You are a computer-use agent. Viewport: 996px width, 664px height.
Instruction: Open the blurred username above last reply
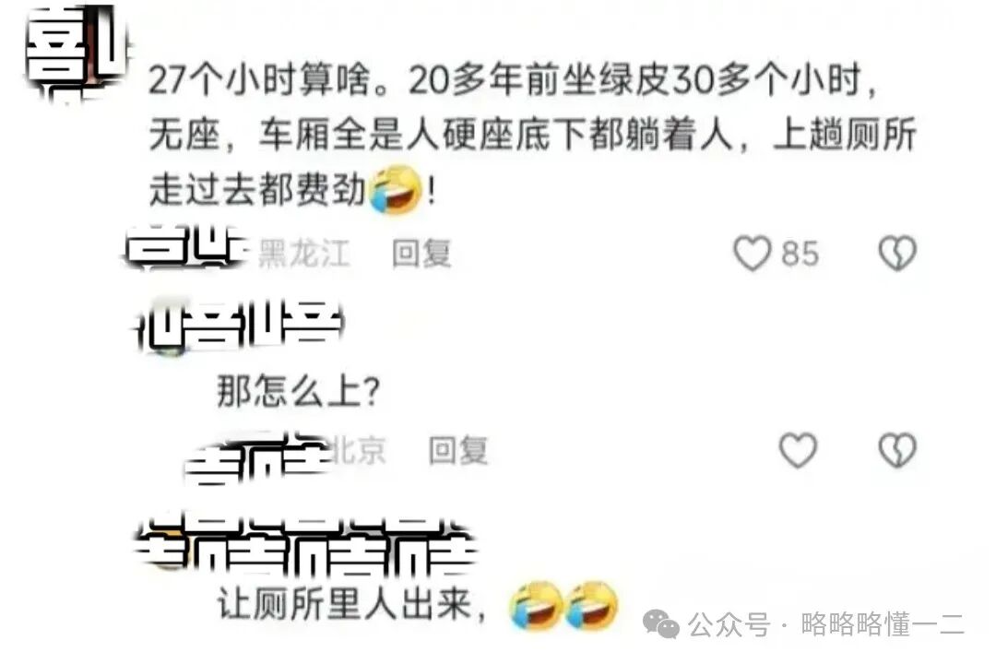coord(306,546)
